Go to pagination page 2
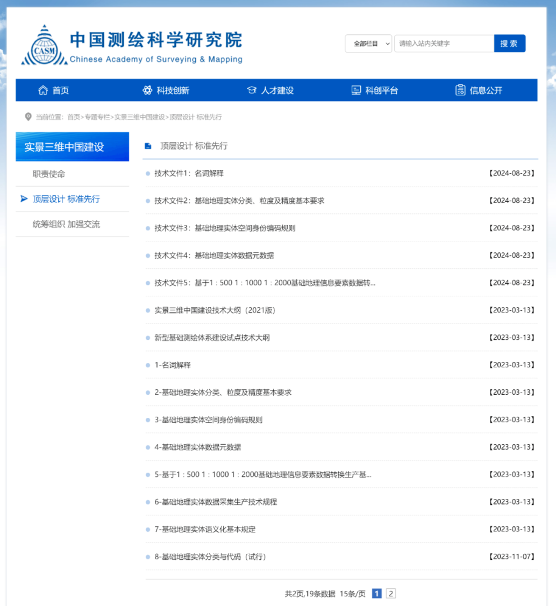 click(390, 594)
